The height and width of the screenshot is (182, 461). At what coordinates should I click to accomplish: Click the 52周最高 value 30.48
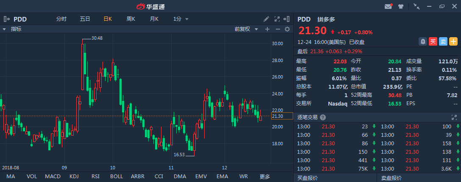click(396, 95)
